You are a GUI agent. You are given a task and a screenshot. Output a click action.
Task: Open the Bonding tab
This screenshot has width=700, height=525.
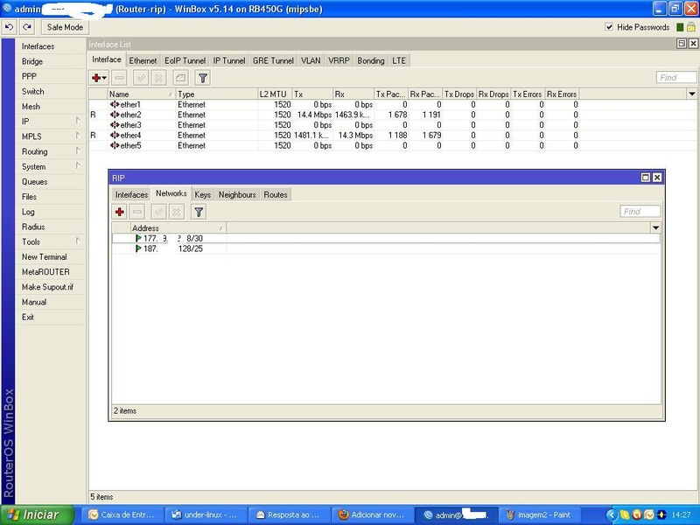[x=370, y=60]
